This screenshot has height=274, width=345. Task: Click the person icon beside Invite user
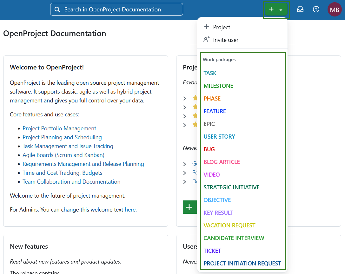click(207, 39)
